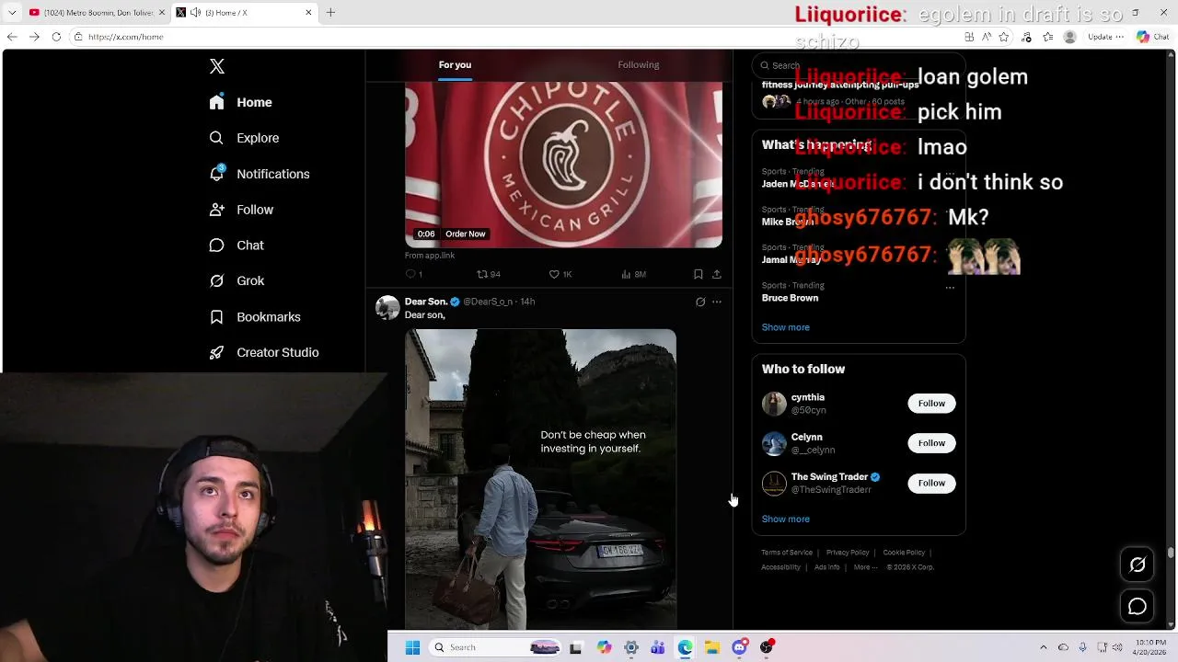
Task: Go to Home in the sidebar
Action: point(240,102)
